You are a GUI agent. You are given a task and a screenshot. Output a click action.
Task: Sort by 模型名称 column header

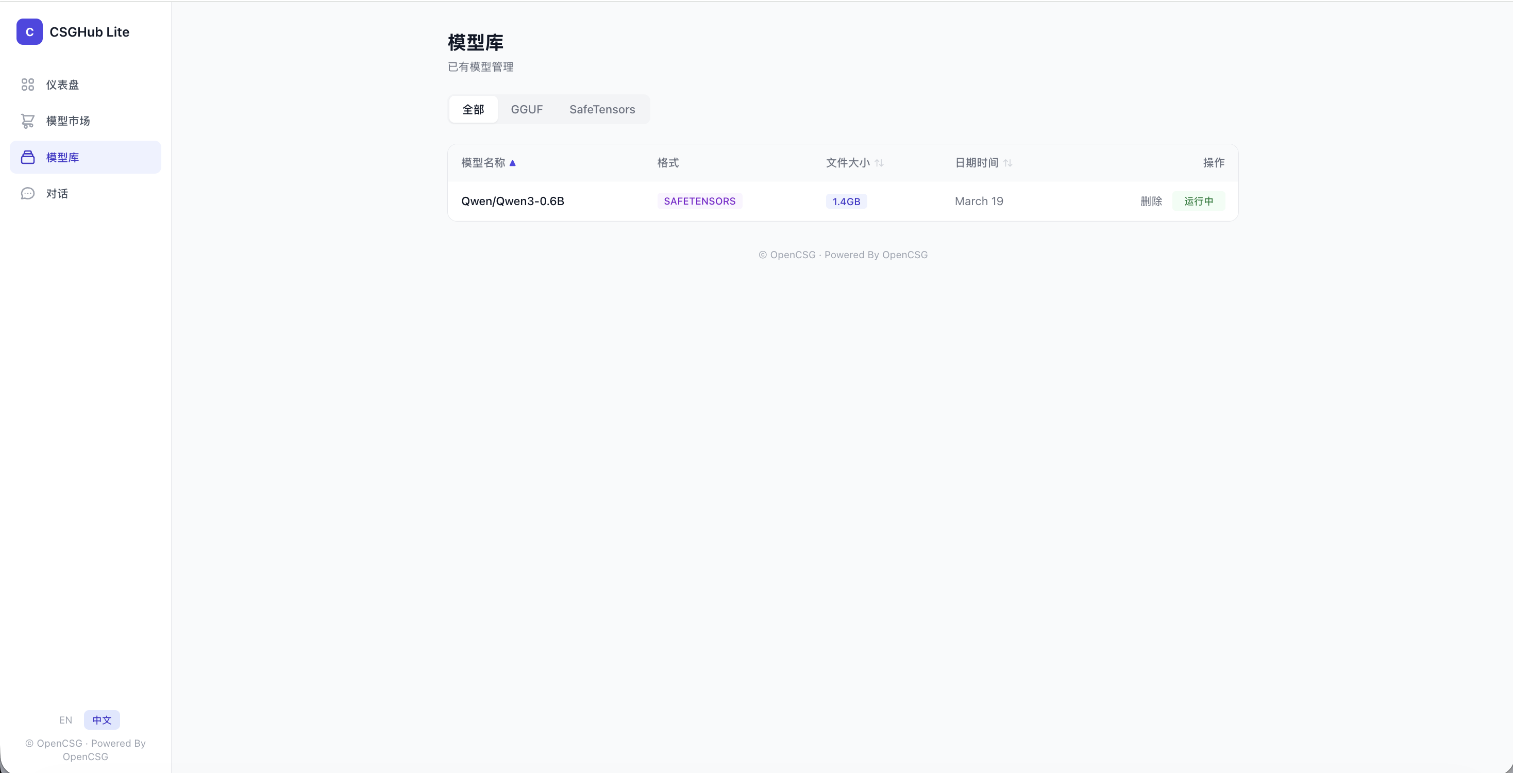click(483, 163)
